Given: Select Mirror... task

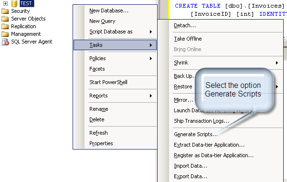Looking at the screenshot, I should click(x=183, y=100).
